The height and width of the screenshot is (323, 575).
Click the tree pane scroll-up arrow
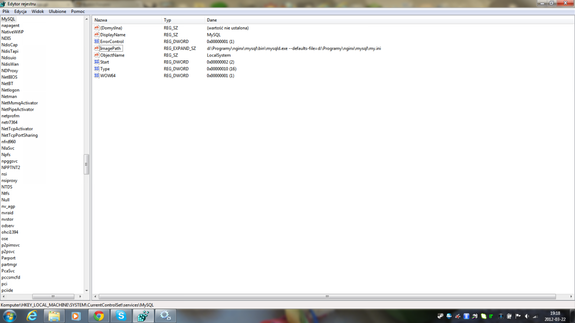[87, 19]
